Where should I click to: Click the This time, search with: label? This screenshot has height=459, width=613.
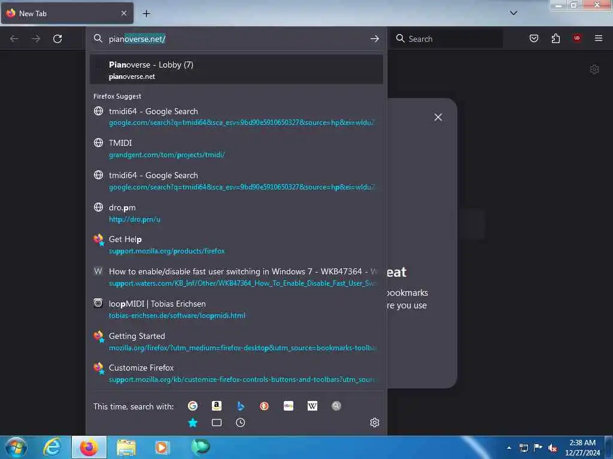[x=133, y=406]
